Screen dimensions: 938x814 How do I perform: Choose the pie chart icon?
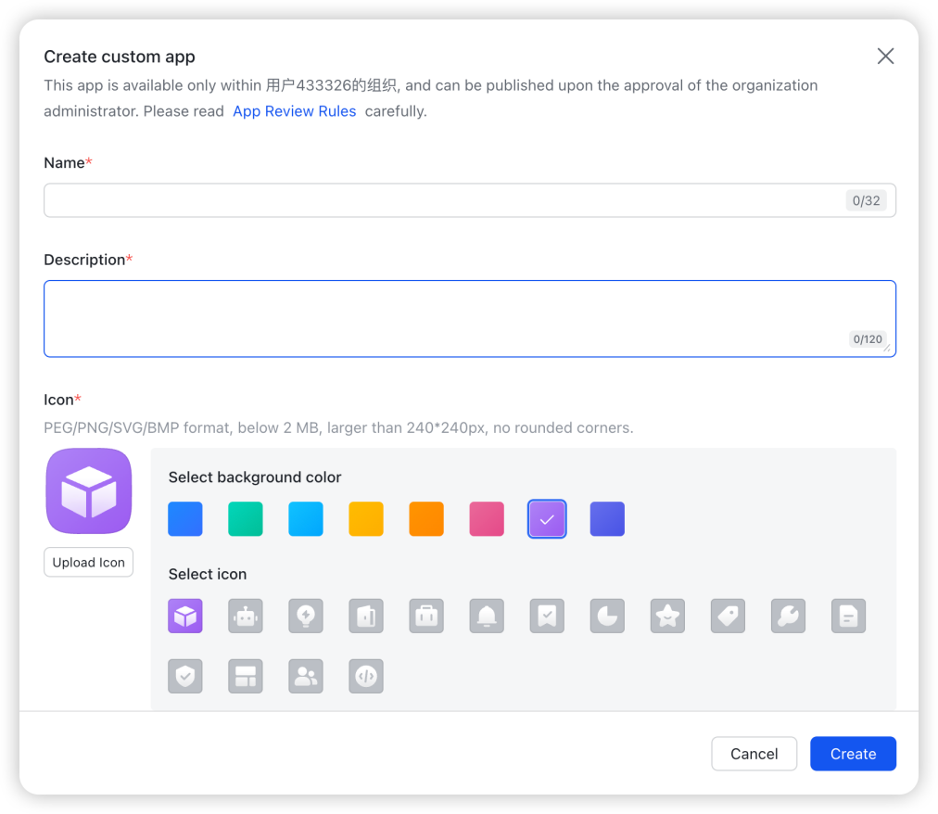[x=607, y=616]
